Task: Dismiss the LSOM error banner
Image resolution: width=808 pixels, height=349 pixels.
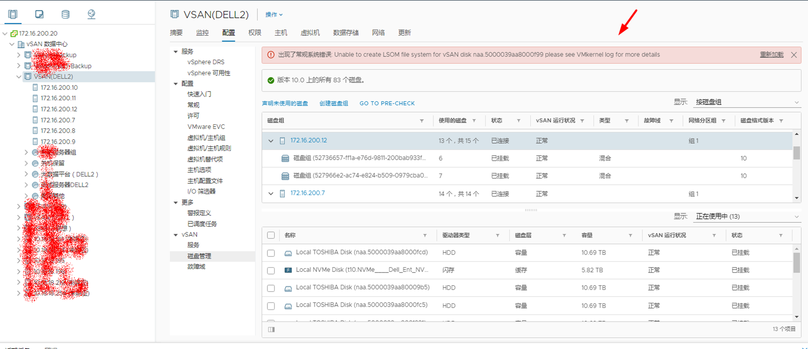Action: (x=794, y=55)
